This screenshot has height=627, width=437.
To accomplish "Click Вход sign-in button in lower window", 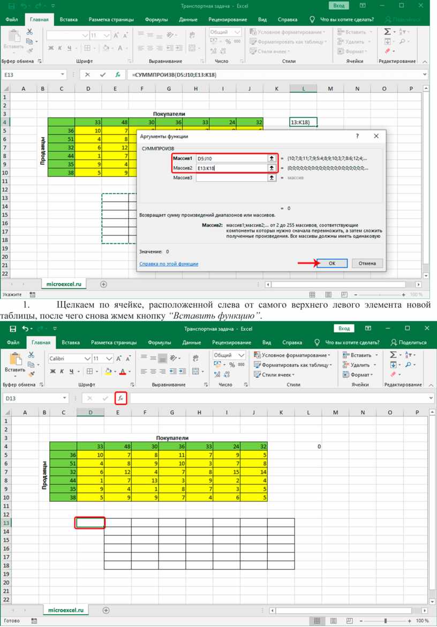I will pyautogui.click(x=344, y=329).
